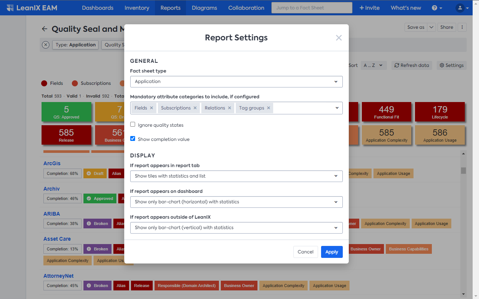479x299 pixels.
Task: Open the ARIBA fact sheet link
Action: (x=52, y=214)
